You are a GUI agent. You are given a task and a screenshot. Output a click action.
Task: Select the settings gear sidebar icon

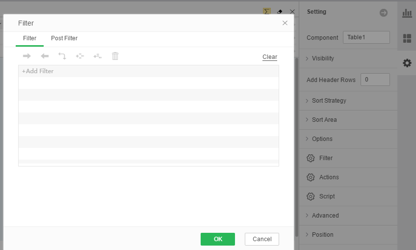pos(407,63)
